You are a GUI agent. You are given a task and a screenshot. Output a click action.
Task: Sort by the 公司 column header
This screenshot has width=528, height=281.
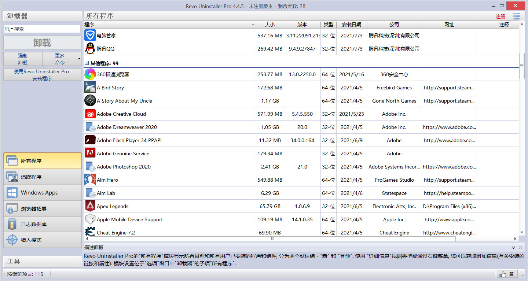pyautogui.click(x=394, y=25)
